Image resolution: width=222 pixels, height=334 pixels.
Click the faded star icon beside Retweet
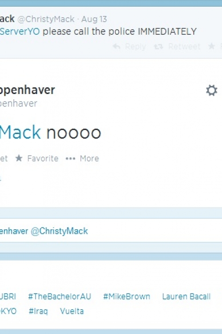click(211, 46)
